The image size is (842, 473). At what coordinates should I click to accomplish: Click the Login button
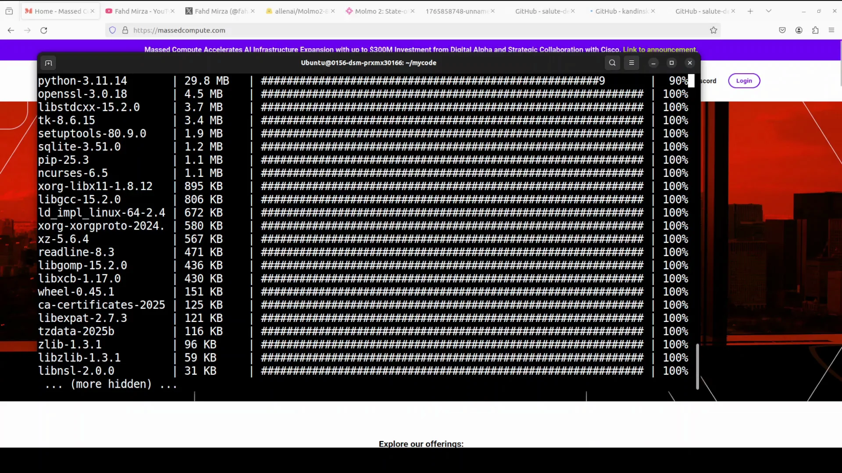tap(744, 81)
